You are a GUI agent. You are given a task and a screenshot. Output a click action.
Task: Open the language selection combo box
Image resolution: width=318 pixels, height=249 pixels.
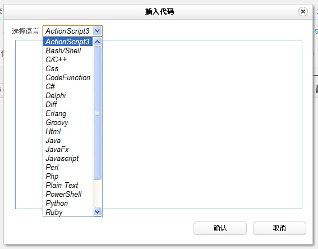(x=72, y=31)
